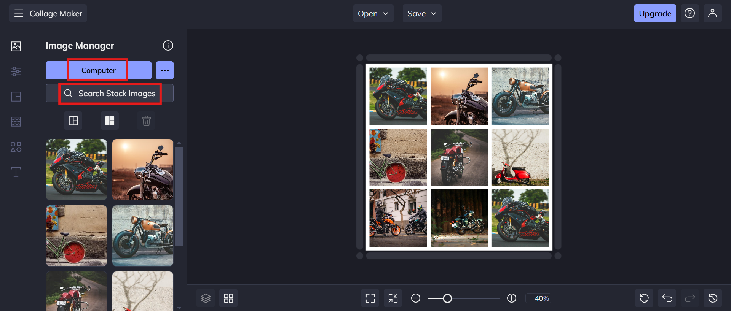The image size is (731, 311).
Task: Select the red scooter collage cell
Action: pos(520,157)
